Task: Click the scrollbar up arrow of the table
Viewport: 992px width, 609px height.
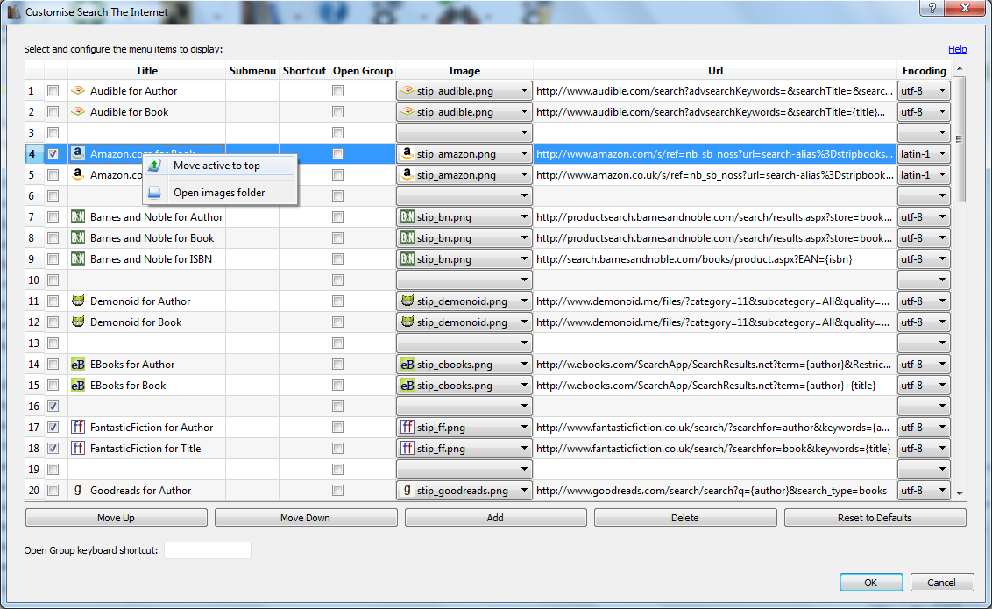Action: pos(959,68)
